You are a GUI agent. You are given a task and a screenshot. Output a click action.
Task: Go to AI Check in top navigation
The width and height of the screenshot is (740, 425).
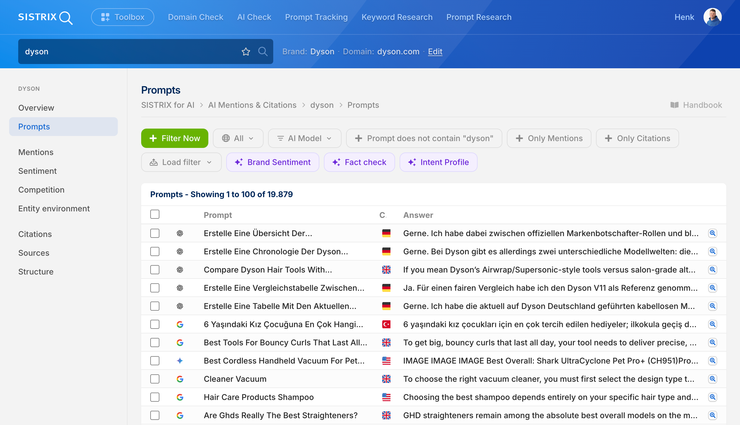[x=254, y=17]
